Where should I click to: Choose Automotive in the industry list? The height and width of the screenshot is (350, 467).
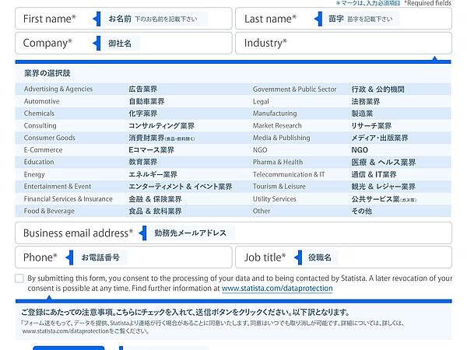click(42, 101)
